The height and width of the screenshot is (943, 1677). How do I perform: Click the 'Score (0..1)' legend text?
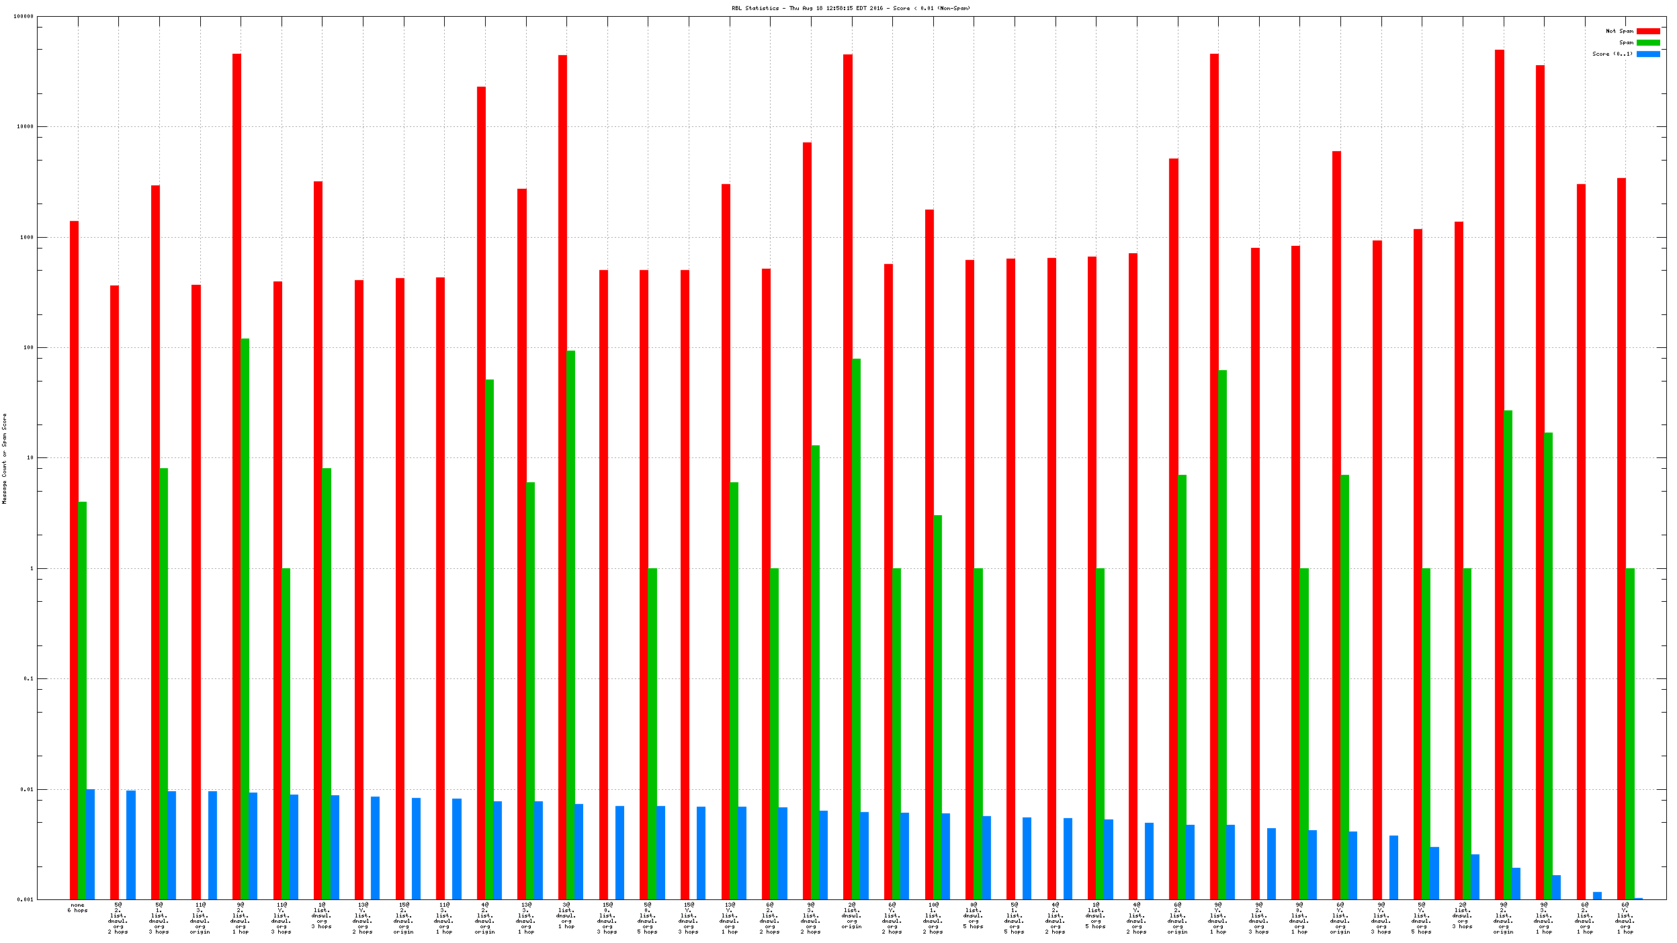[1612, 54]
